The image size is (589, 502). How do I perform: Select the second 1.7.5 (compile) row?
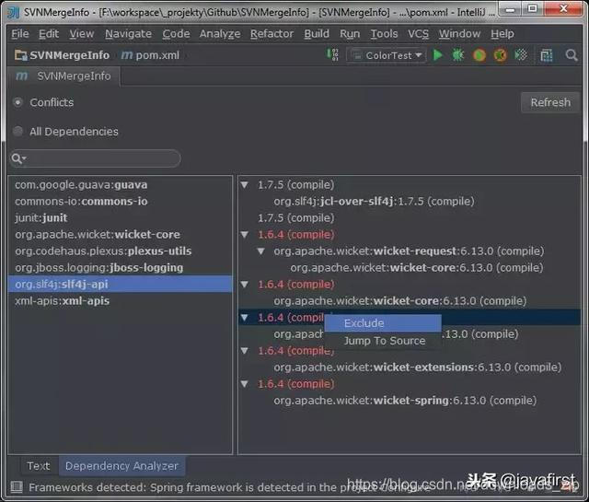[295, 217]
